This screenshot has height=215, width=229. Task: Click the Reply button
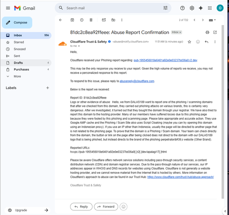coord(81,207)
